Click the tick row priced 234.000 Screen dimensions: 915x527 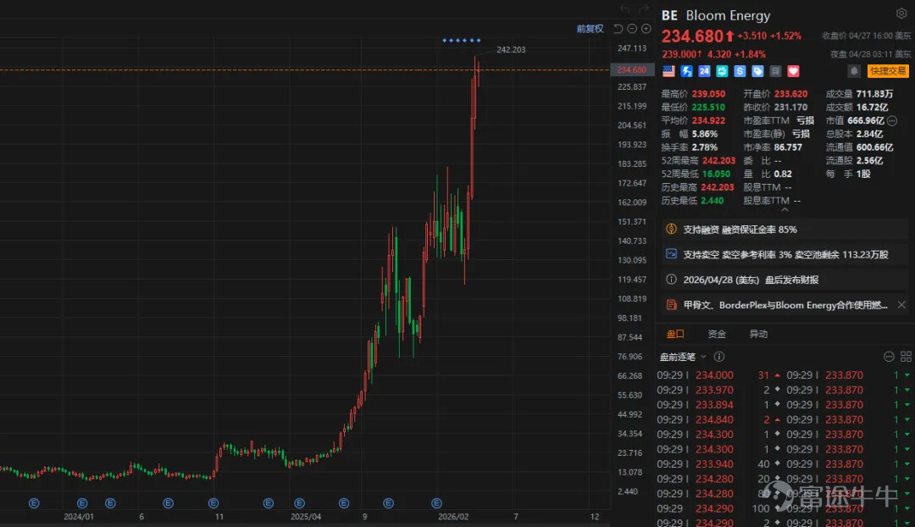point(719,375)
